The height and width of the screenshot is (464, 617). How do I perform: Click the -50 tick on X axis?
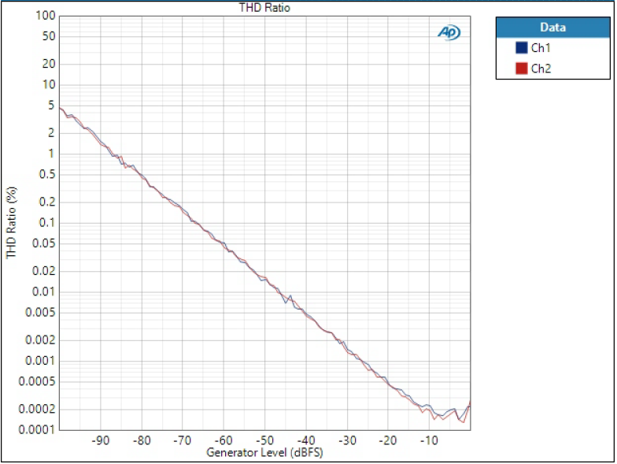click(264, 440)
